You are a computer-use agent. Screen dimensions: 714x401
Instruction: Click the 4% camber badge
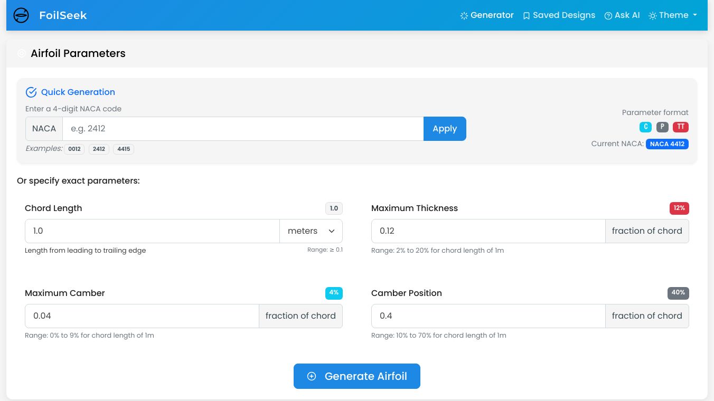click(x=334, y=293)
